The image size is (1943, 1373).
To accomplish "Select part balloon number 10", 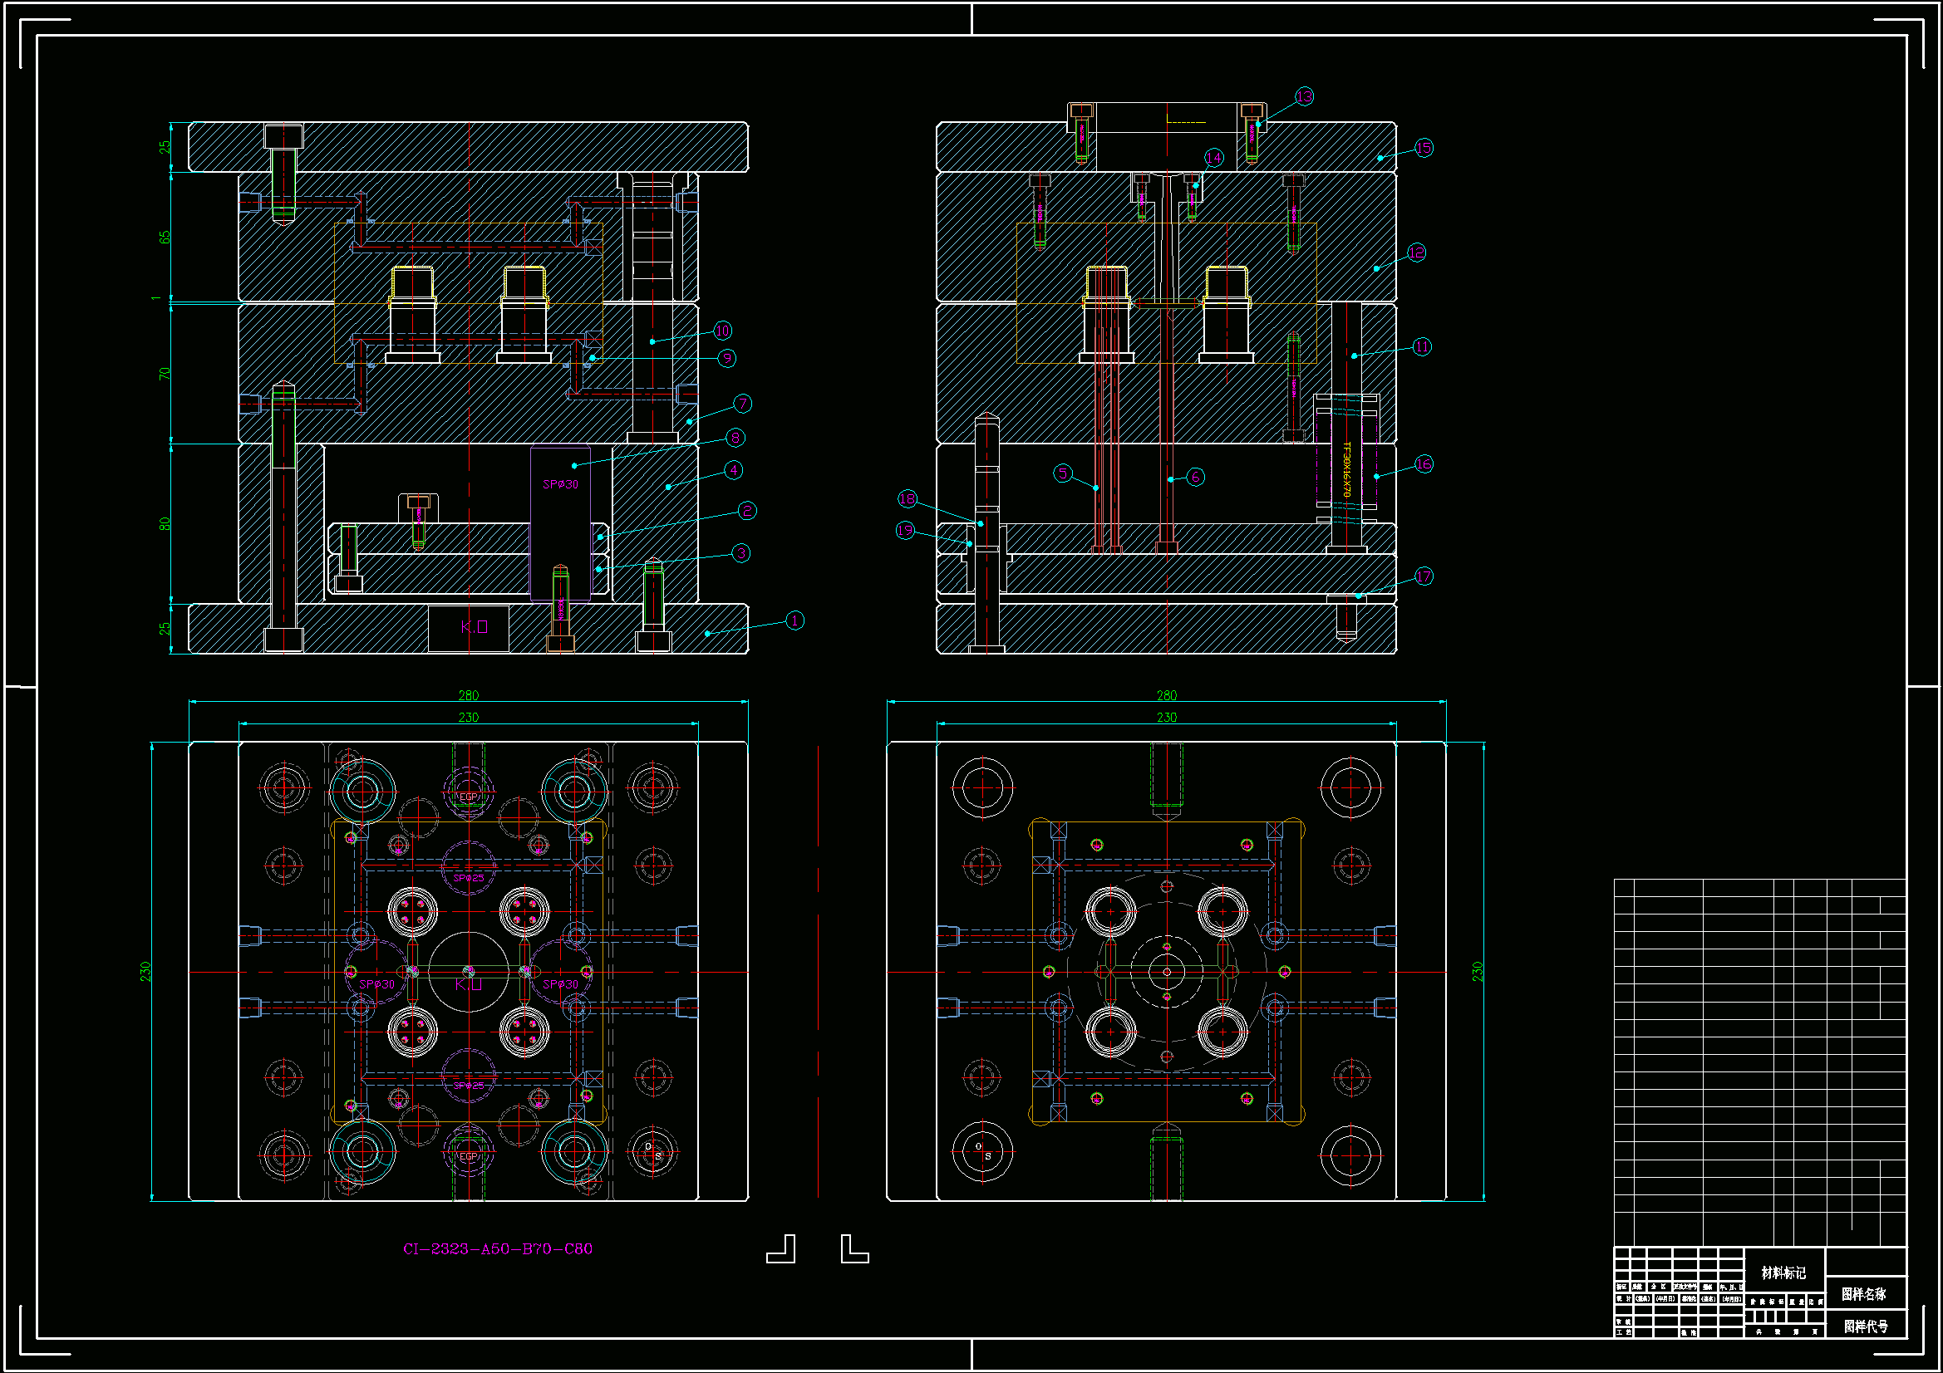I will [722, 331].
